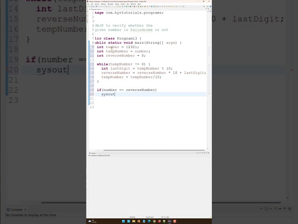Click the class Program13 declaration line
The height and width of the screenshot is (224, 298).
(x=118, y=38)
